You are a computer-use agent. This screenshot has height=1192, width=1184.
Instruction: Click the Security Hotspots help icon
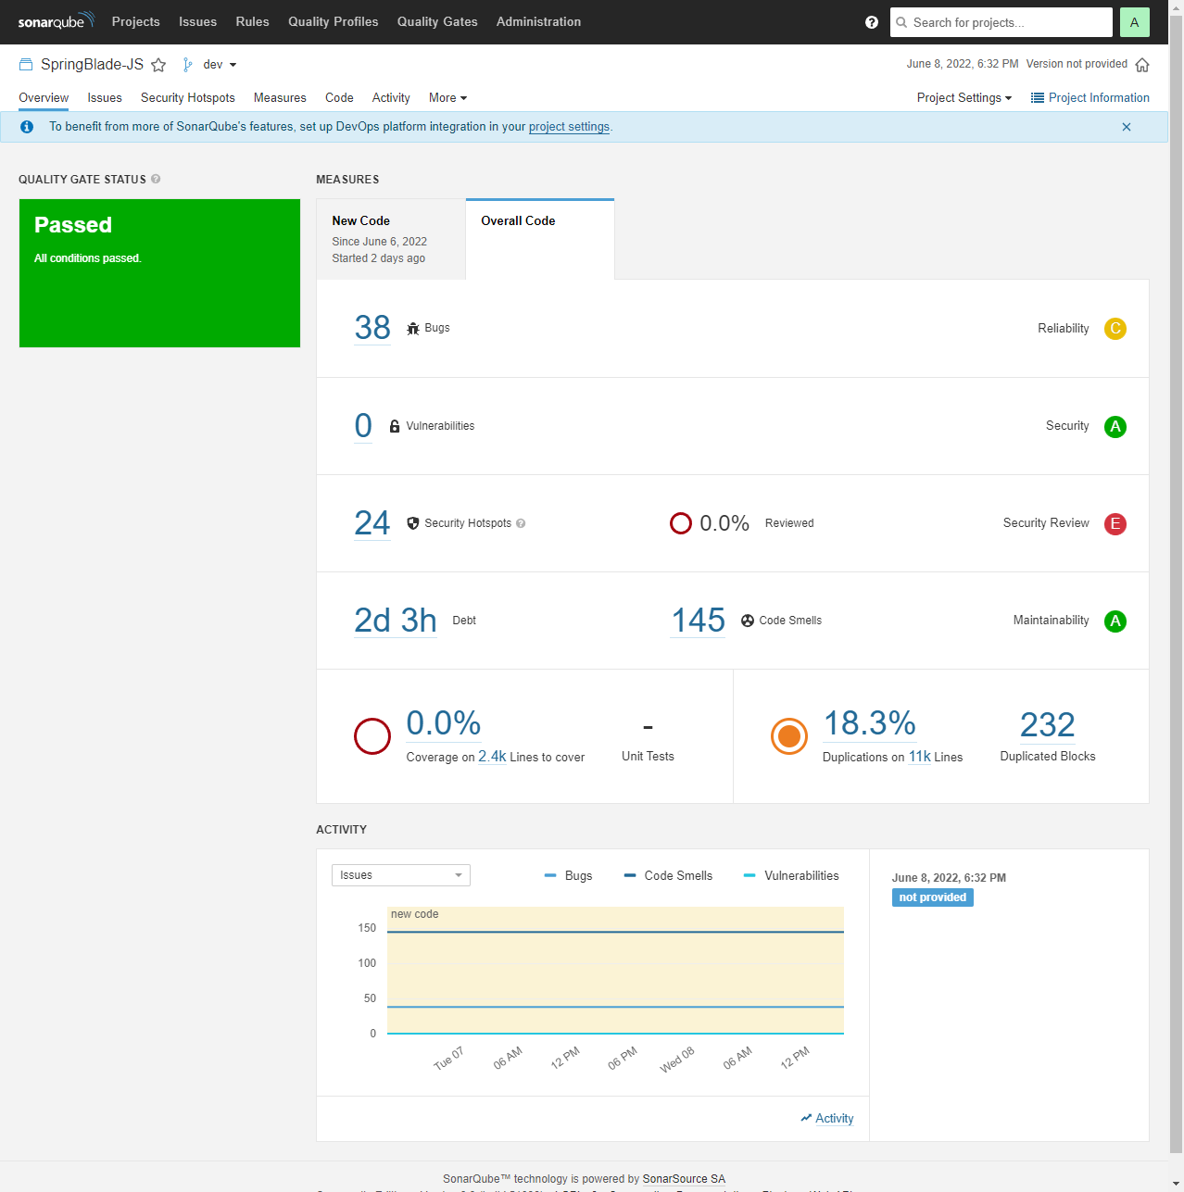click(x=521, y=523)
